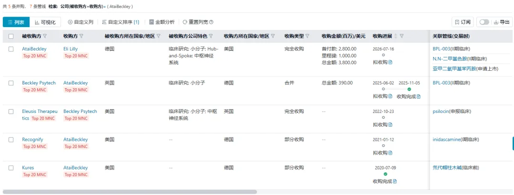Open psilocin pipeline link

click(440, 111)
